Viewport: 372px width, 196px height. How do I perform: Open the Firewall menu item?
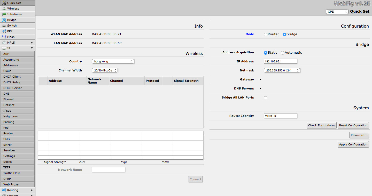(9, 99)
